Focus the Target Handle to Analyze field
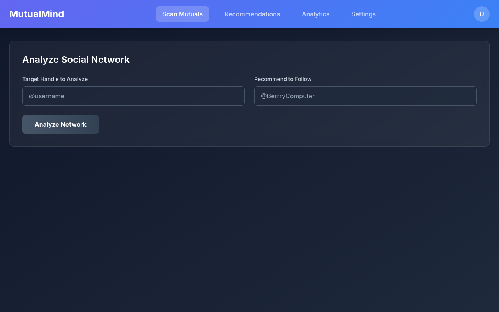 133,96
